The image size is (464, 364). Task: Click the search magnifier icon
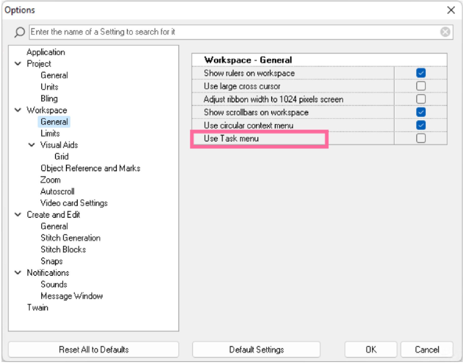coord(19,32)
